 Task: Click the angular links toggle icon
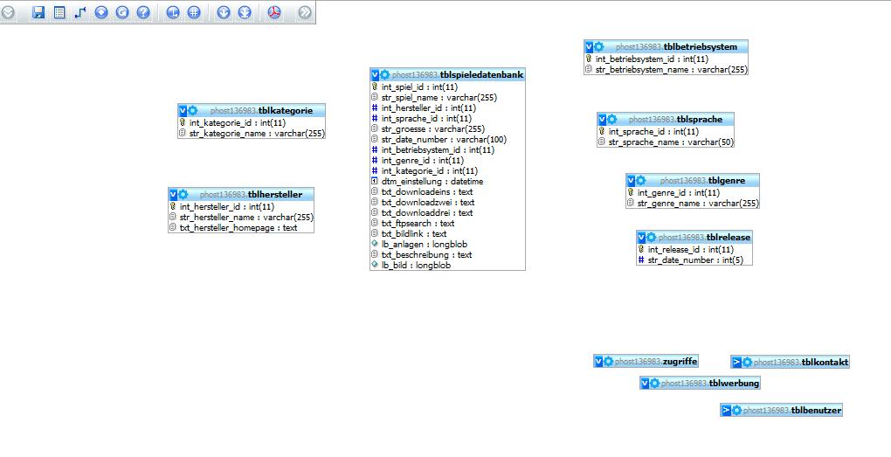(x=173, y=12)
